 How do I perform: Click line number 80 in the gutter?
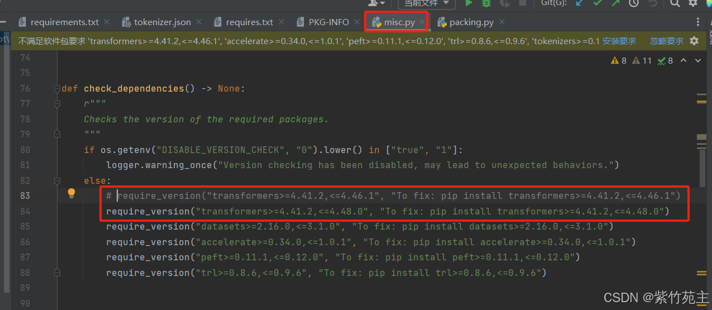click(25, 150)
